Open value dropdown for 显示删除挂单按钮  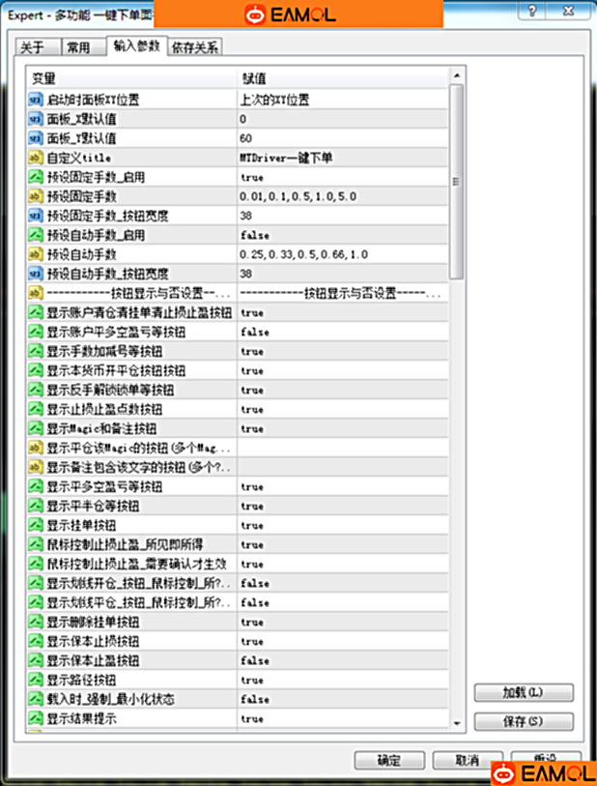click(x=343, y=622)
